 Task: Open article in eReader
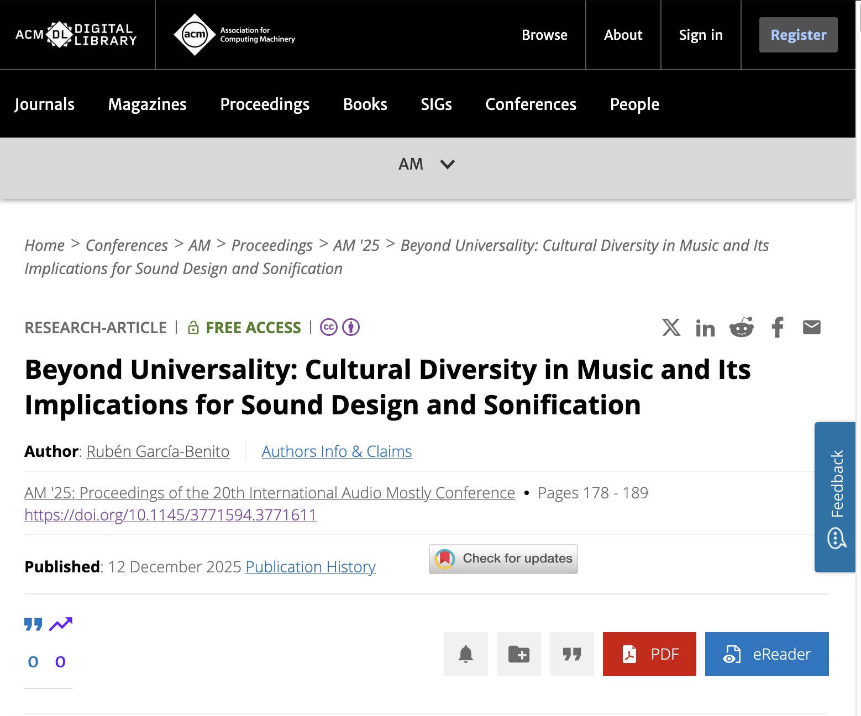[767, 654]
